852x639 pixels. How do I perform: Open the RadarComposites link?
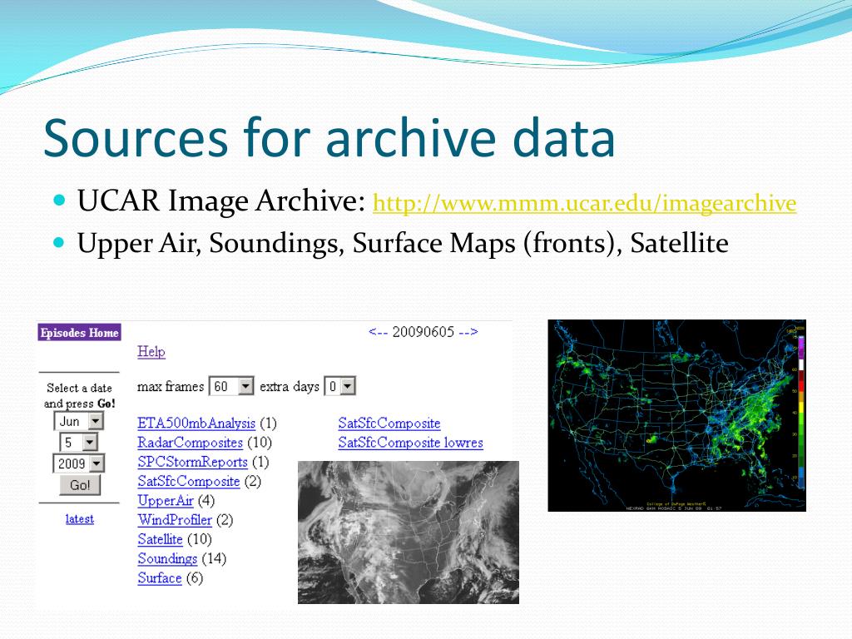coord(191,443)
